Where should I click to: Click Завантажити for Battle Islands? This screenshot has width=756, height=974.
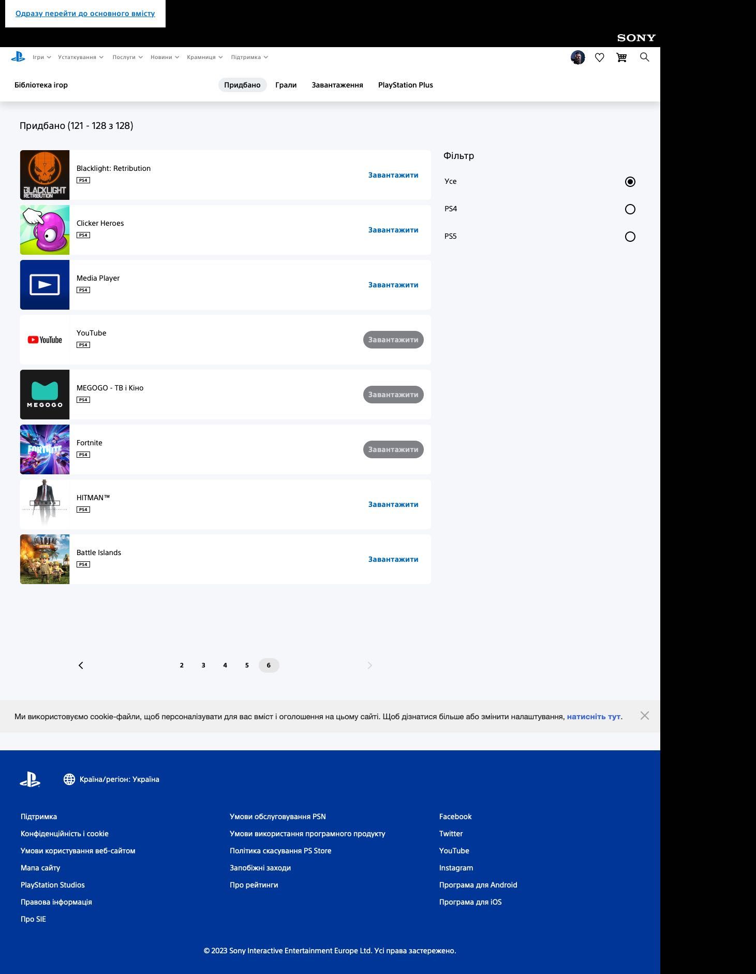393,559
